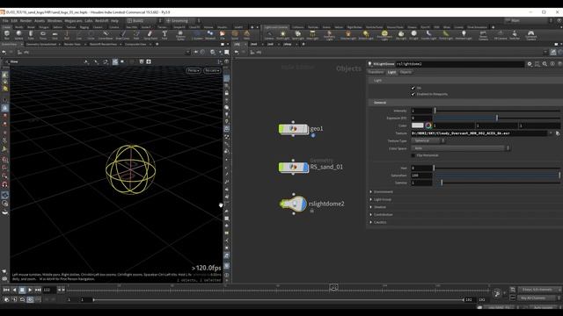Select the File shelf tool
The height and width of the screenshot is (316, 563).
[x=223, y=35]
